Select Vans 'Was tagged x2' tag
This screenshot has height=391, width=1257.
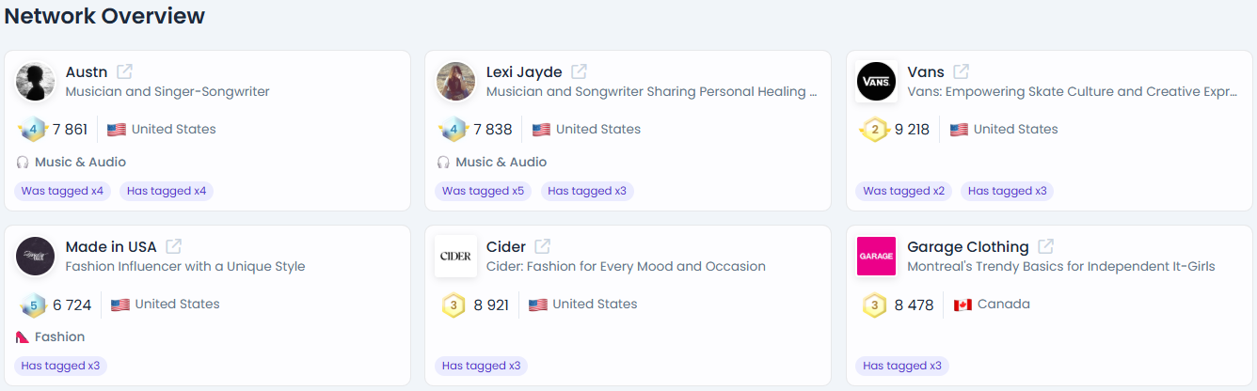[903, 191]
